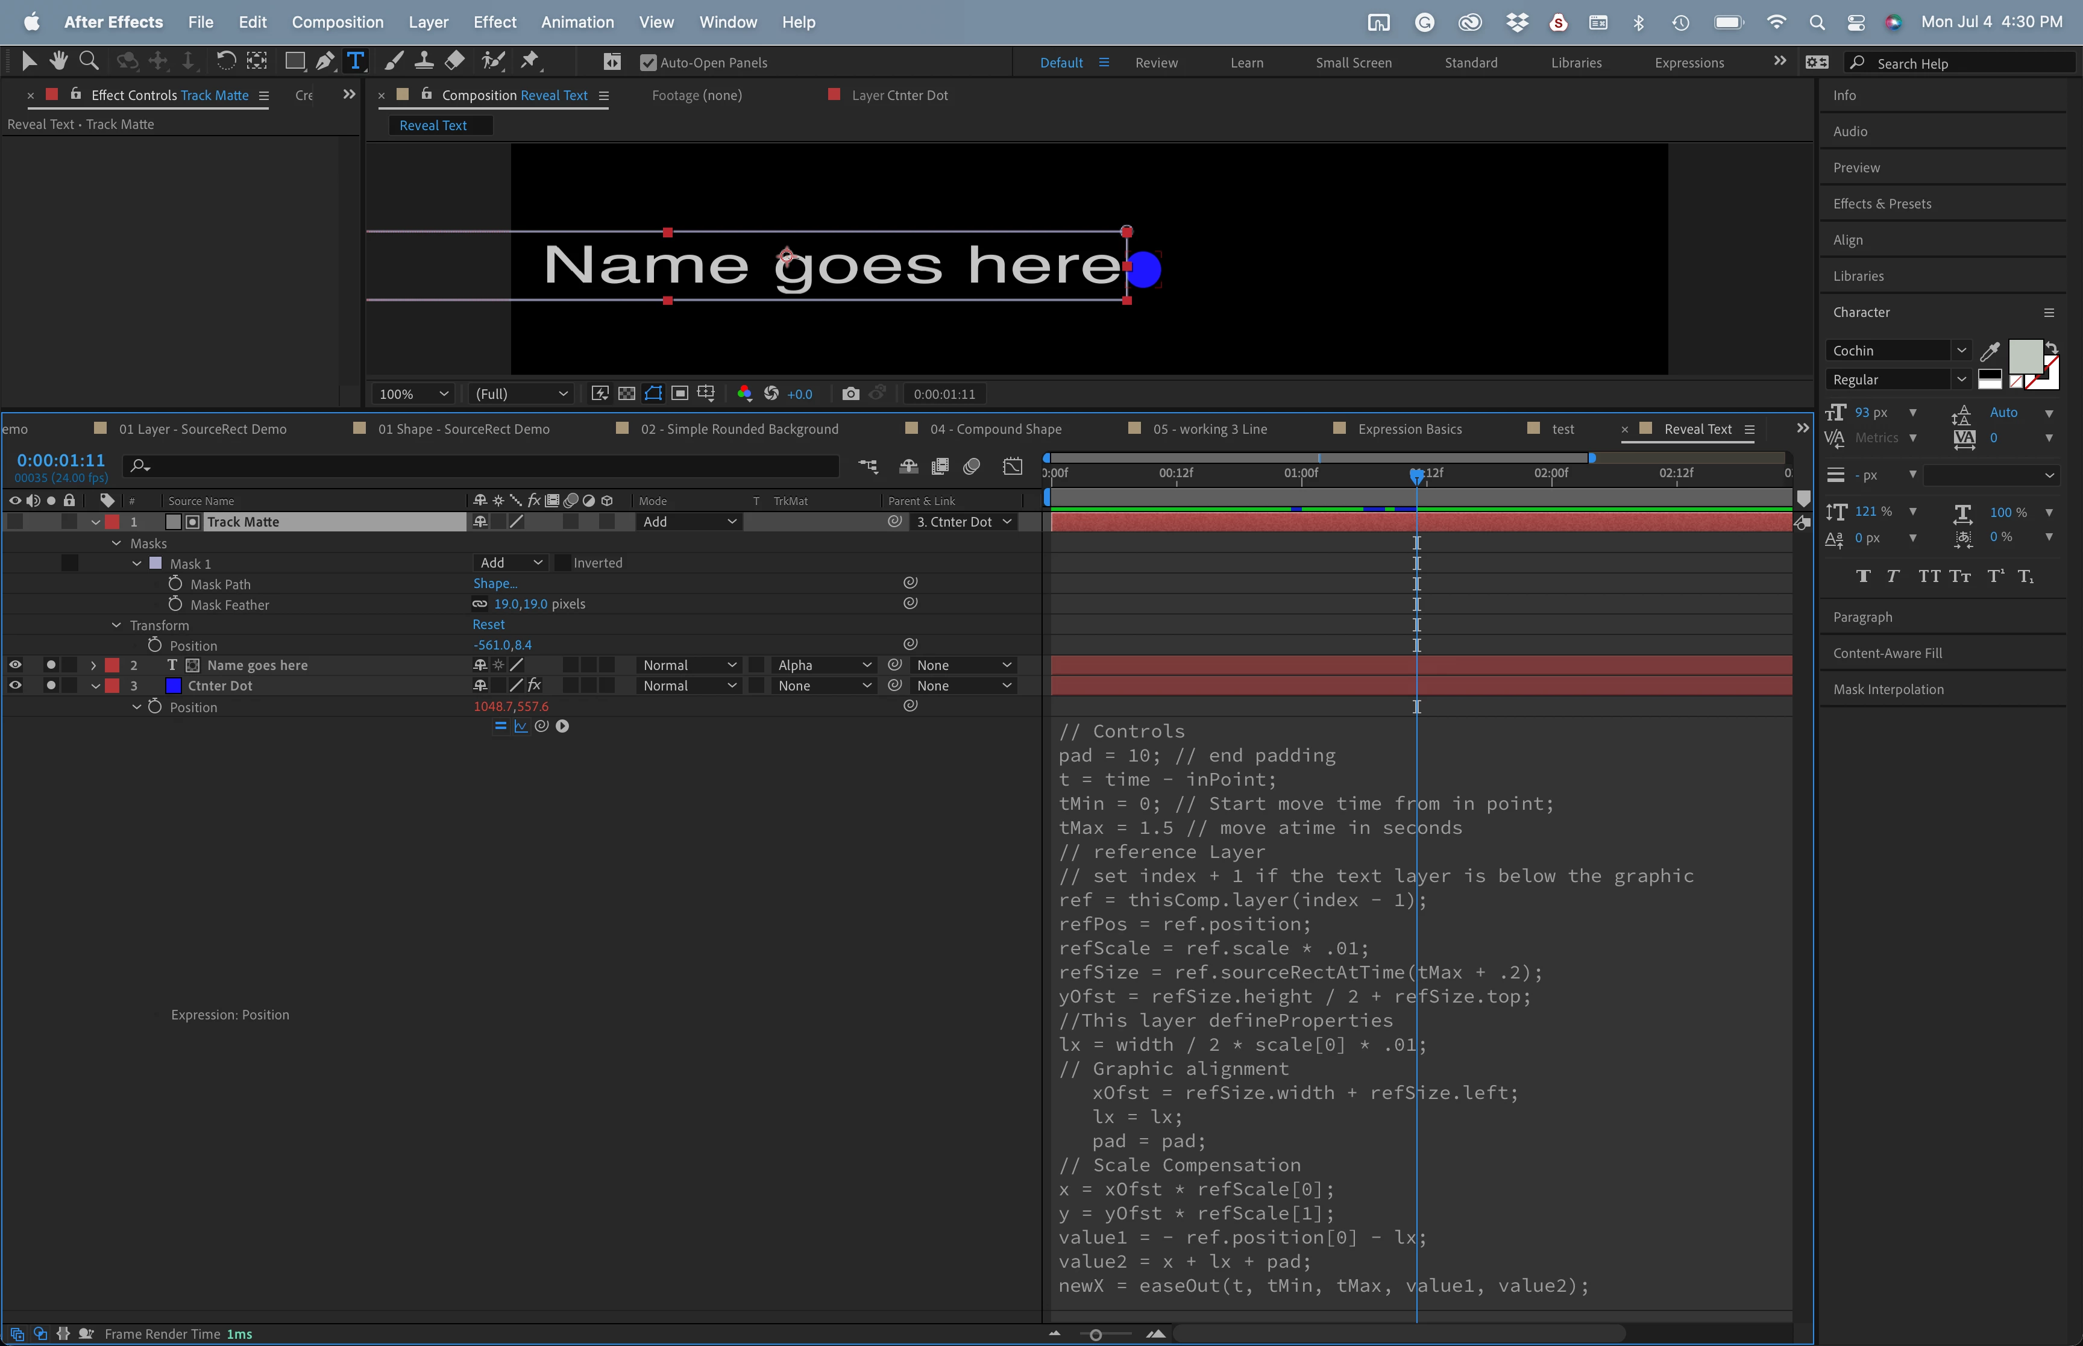Select the Pen tool
2083x1346 pixels.
point(324,60)
